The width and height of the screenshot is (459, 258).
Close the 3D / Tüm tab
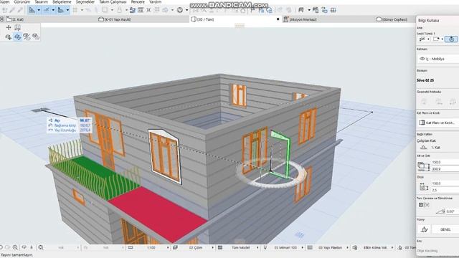pyautogui.click(x=278, y=19)
